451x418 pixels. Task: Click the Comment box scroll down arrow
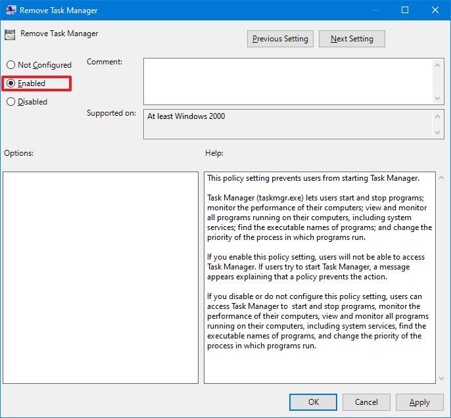tap(437, 99)
